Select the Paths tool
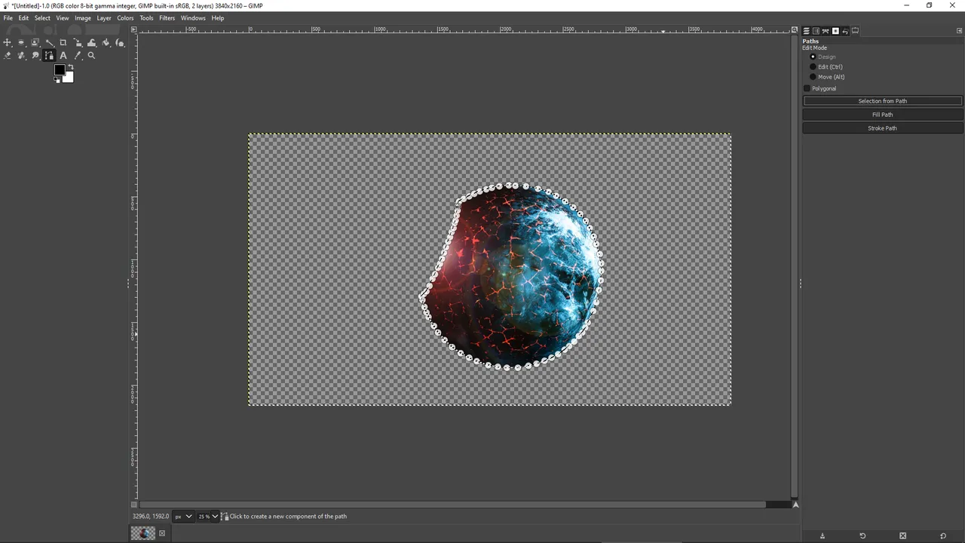Viewport: 965px width, 543px height. (x=49, y=55)
